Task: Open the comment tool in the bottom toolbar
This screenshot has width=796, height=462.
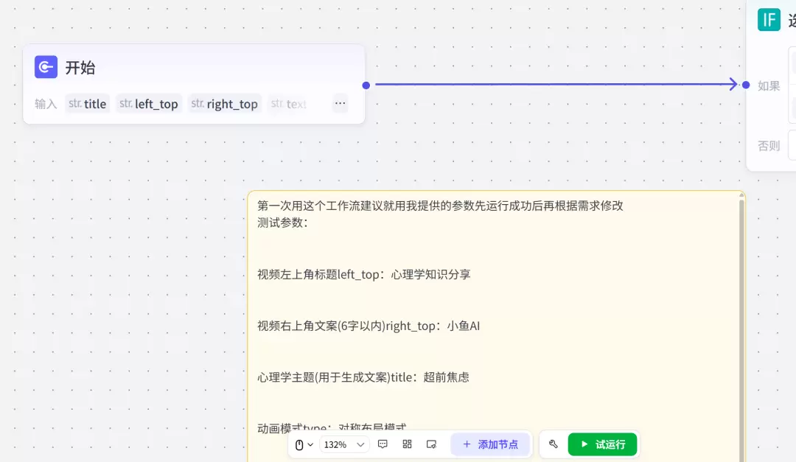Action: (382, 444)
